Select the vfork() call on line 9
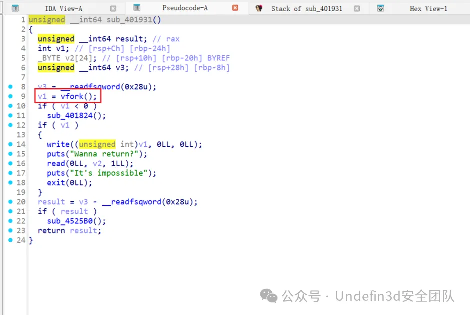Image resolution: width=470 pixels, height=315 pixels. pos(80,96)
